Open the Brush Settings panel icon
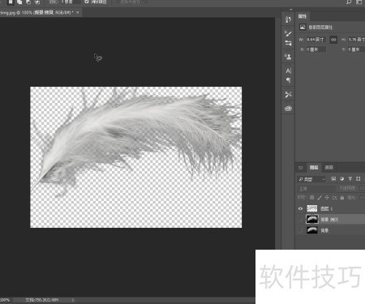The width and height of the screenshot is (365, 304). [x=288, y=33]
